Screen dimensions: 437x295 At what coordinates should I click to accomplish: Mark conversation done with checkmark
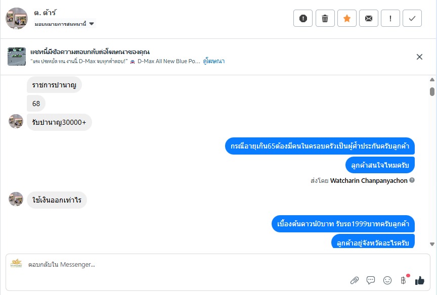[x=412, y=19]
